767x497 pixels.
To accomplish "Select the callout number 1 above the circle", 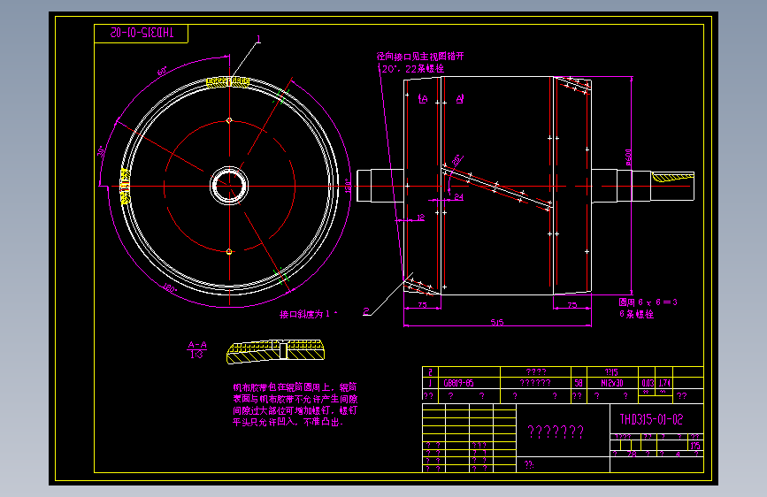I will tap(259, 39).
